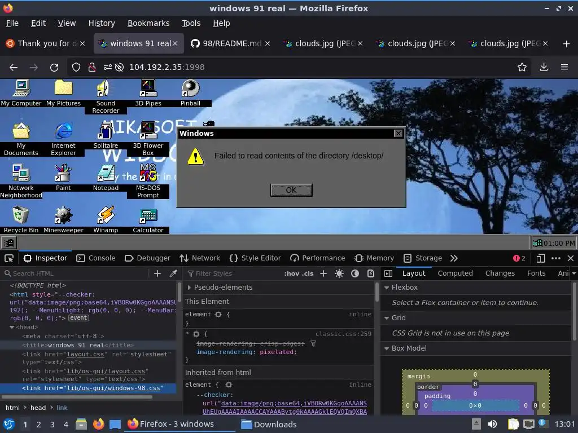Launch the 3D Flower Box icon
578x433 pixels.
148,139
